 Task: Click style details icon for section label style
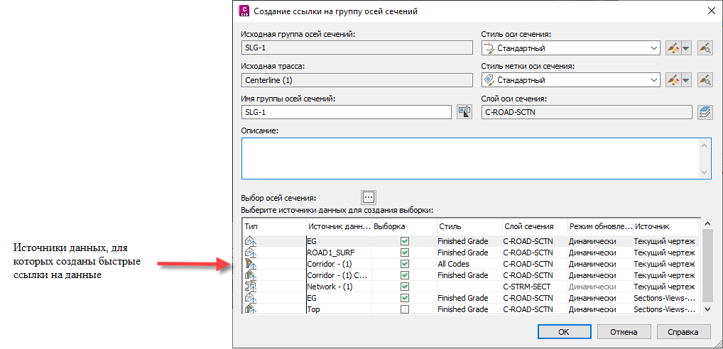705,80
